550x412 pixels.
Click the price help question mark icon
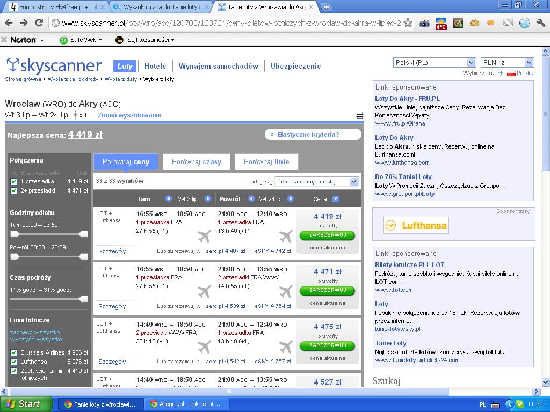click(336, 199)
